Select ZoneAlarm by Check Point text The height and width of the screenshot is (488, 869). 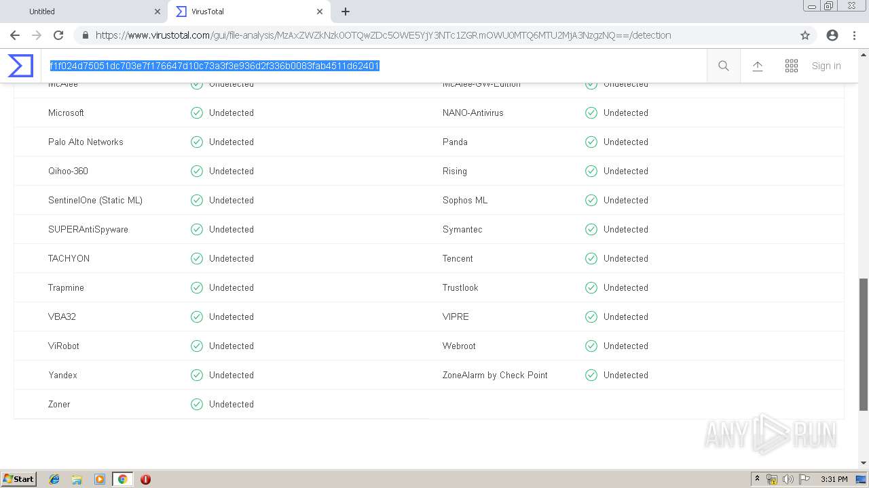point(495,375)
